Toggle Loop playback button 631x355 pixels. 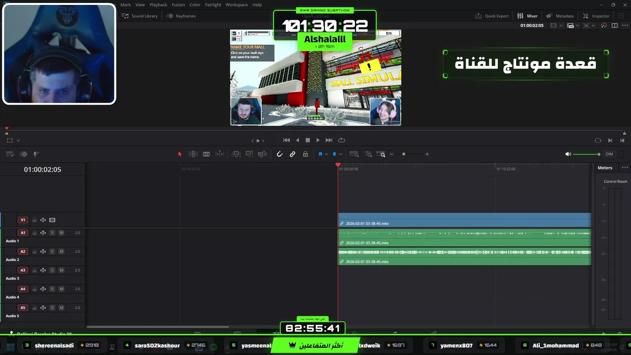[x=342, y=140]
